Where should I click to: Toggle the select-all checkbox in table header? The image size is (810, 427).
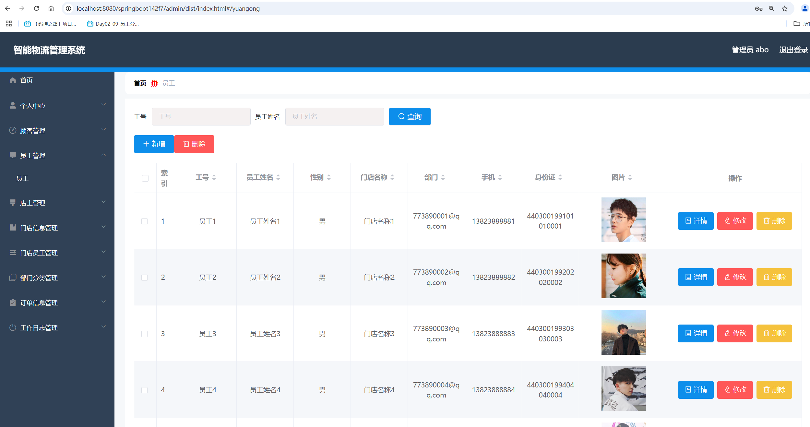pos(145,178)
